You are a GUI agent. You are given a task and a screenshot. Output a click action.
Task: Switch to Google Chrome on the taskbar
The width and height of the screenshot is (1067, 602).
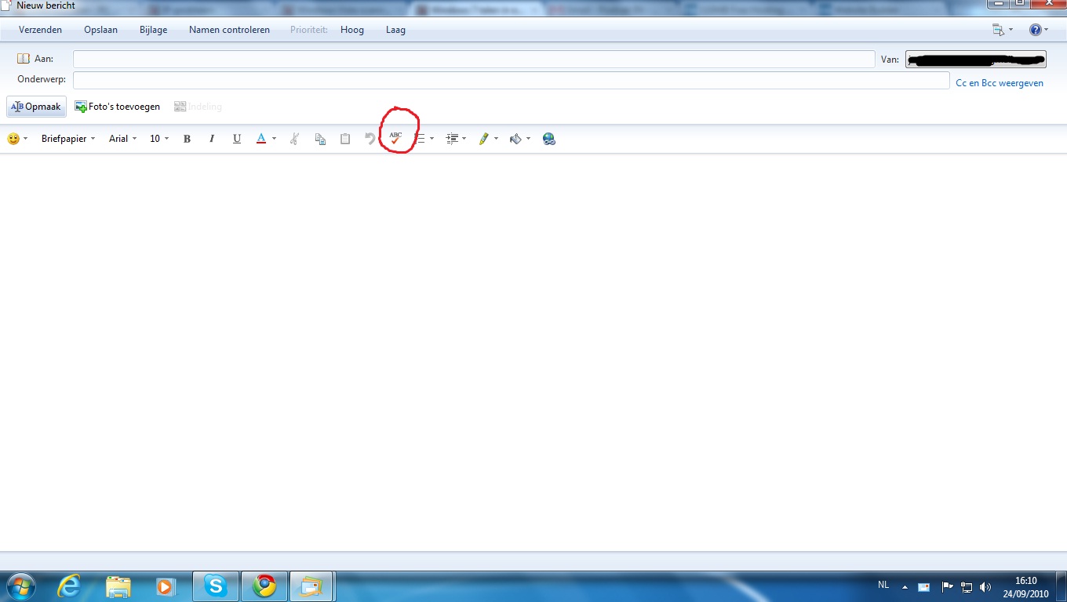pos(264,586)
